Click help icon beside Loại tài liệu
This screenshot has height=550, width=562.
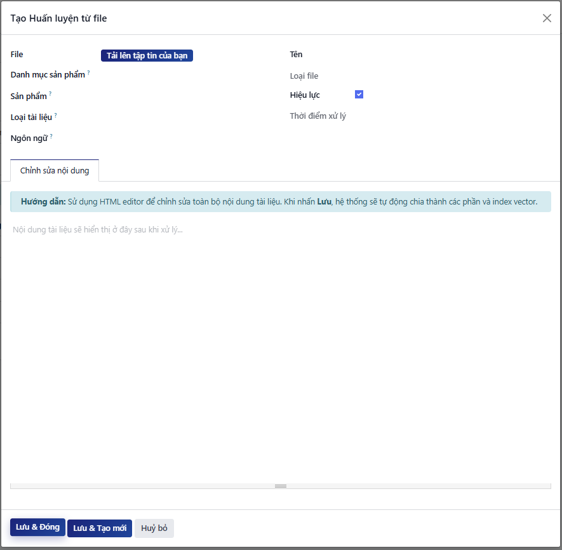click(56, 115)
